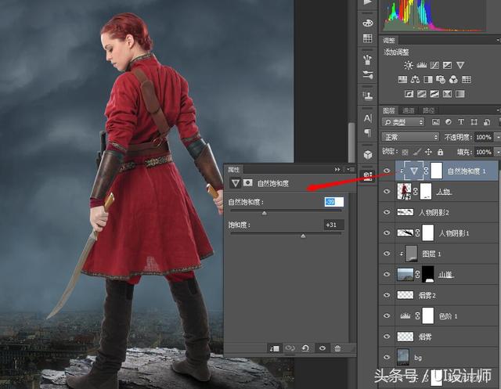Filter layers by smart objects
Image resolution: width=501 pixels, height=389 pixels.
(487, 121)
